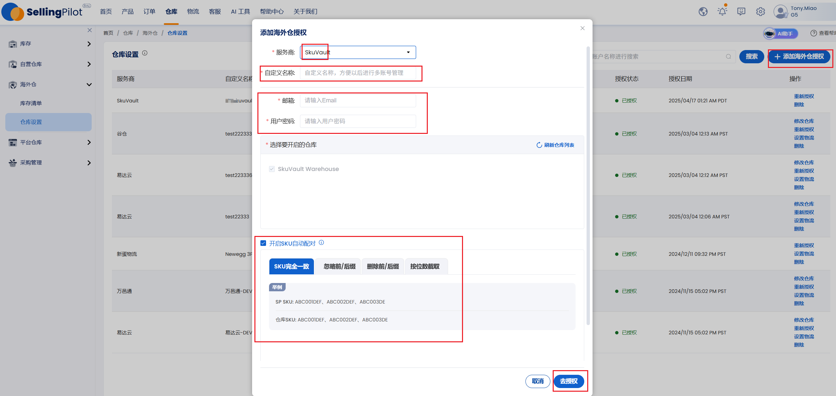This screenshot has height=396, width=836.
Task: Toggle the SkuVault Warehouse checkbox
Action: (x=272, y=169)
